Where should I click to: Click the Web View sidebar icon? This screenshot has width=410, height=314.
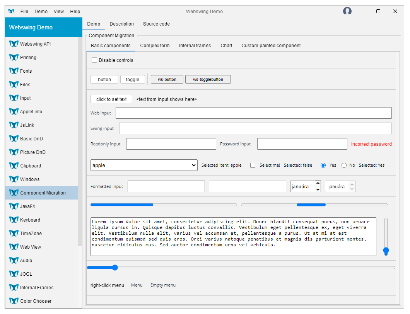[14, 247]
